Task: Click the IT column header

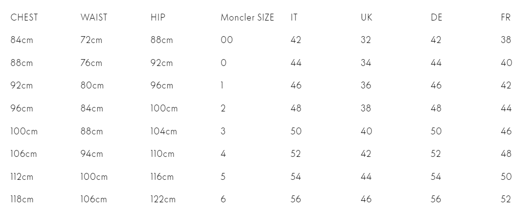Action: [294, 17]
